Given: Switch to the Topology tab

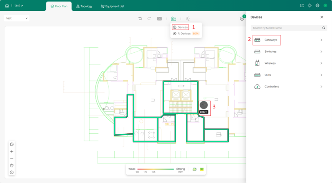Looking at the screenshot, I should 84,6.
